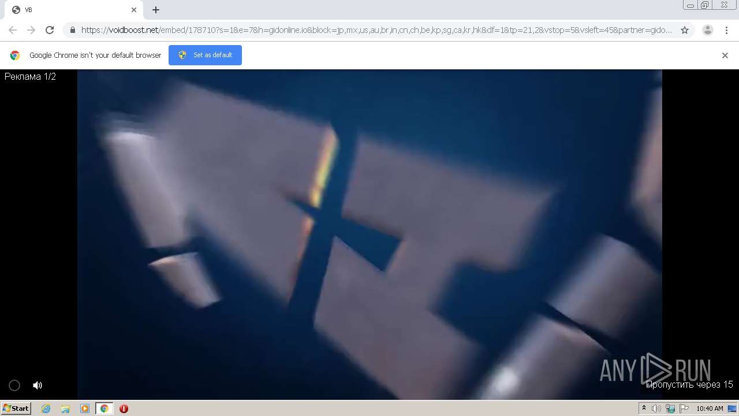Open the Windows Start menu
739x416 pixels.
pos(16,408)
